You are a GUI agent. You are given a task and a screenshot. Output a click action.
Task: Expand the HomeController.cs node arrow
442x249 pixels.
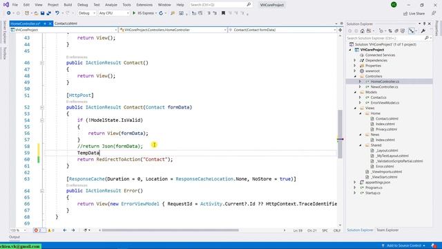[x=360, y=82]
